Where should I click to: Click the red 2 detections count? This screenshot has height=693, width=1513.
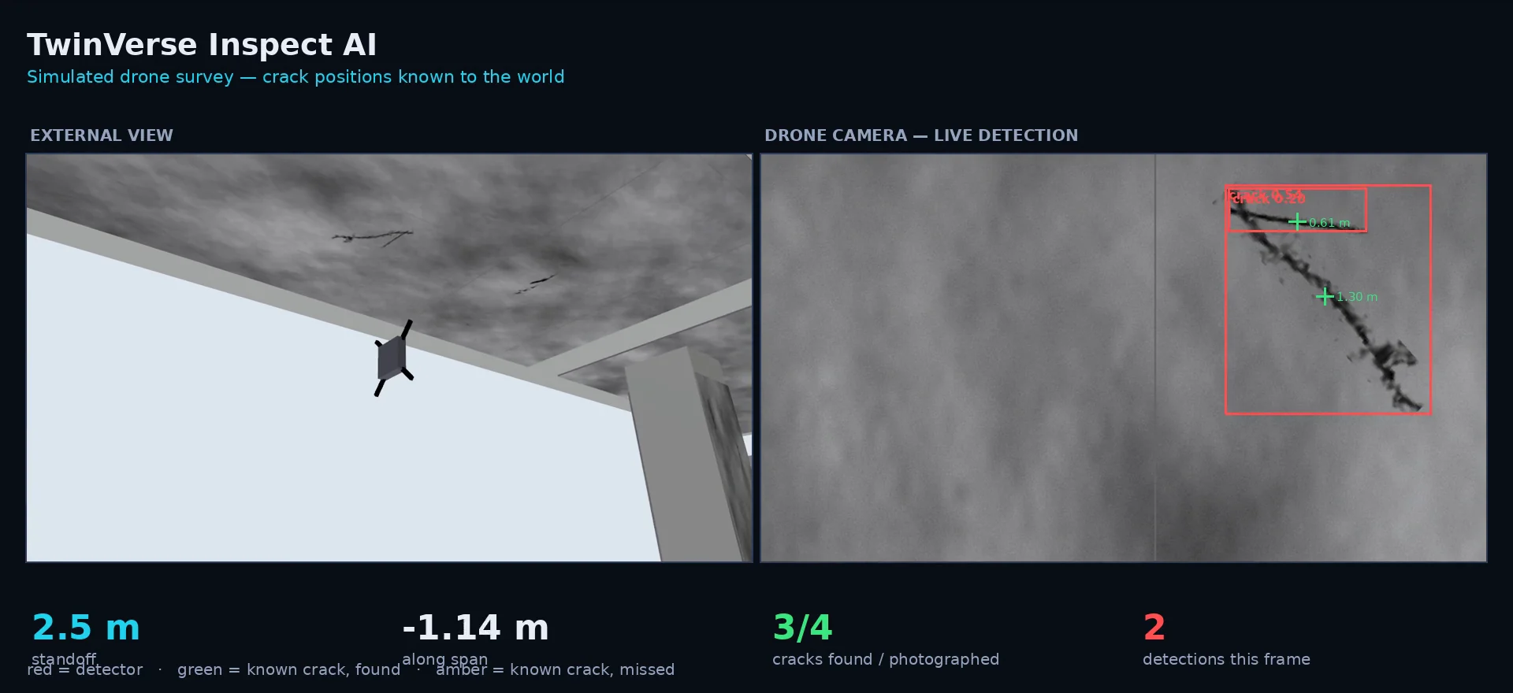click(1154, 628)
